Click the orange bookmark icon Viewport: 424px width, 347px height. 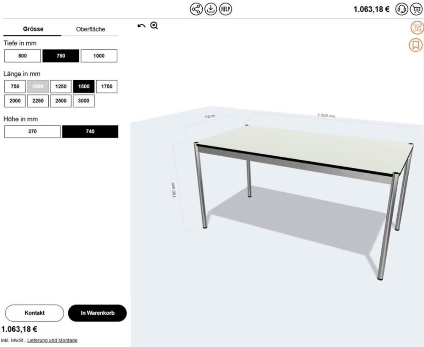(416, 45)
